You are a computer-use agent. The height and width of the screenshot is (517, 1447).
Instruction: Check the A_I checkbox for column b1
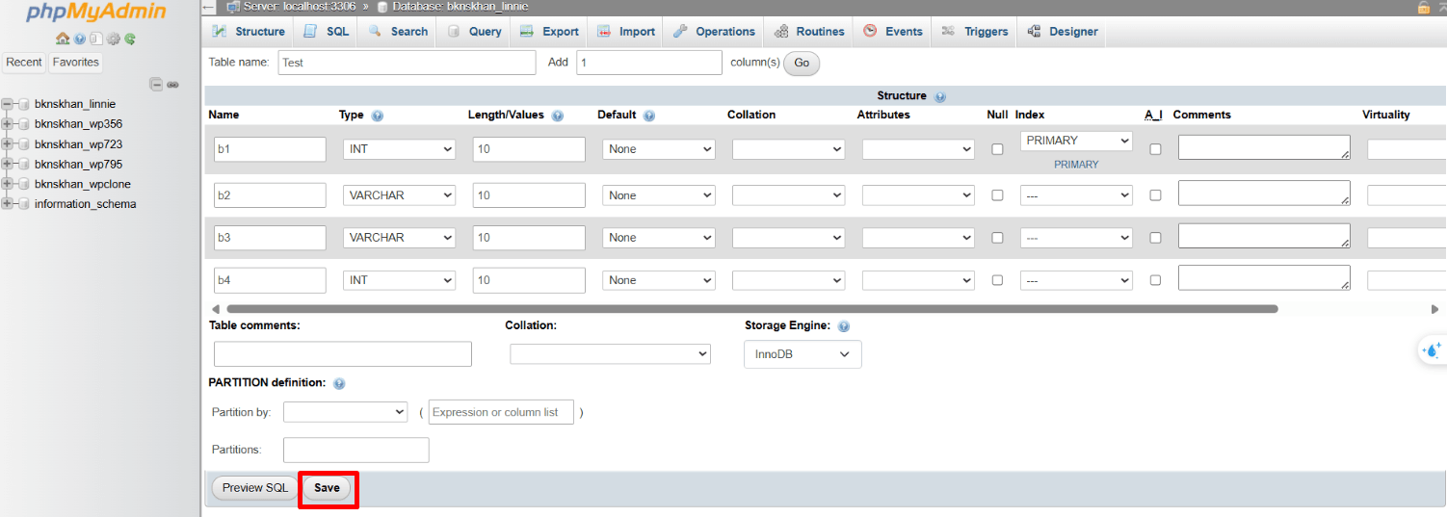[x=1155, y=149]
